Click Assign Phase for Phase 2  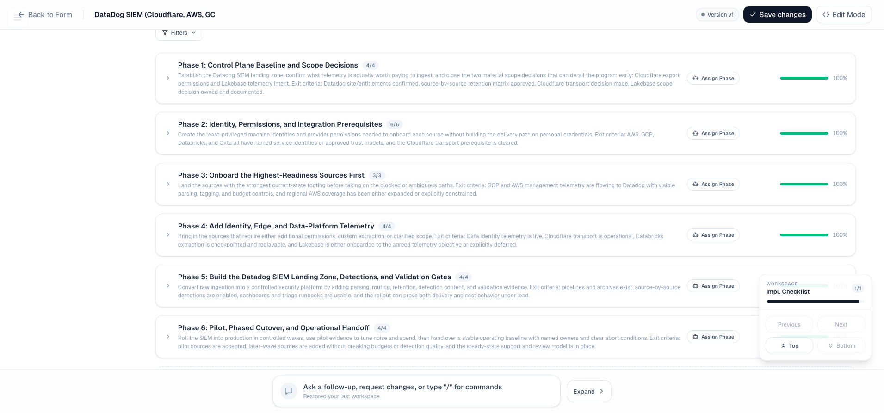pyautogui.click(x=713, y=133)
